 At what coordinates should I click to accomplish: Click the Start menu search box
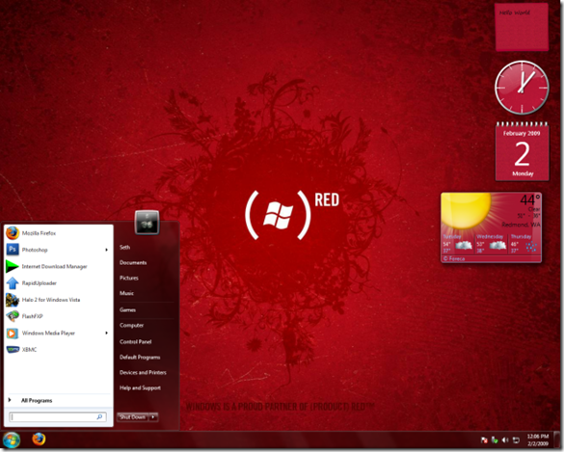click(x=58, y=417)
